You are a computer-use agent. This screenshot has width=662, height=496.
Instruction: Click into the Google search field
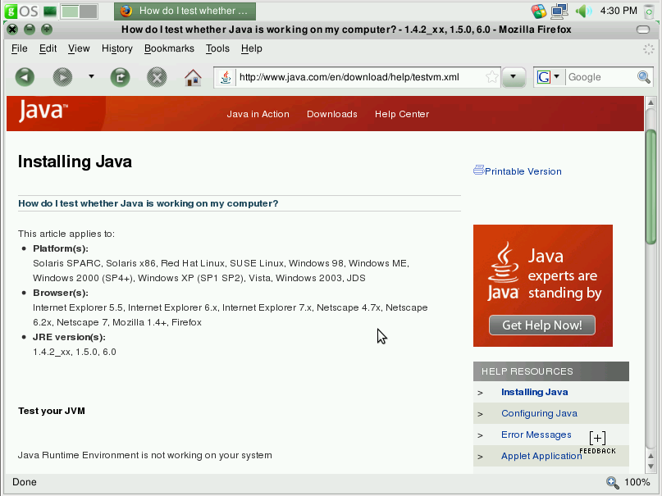coord(600,77)
